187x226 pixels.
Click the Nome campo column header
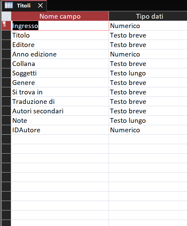point(60,16)
